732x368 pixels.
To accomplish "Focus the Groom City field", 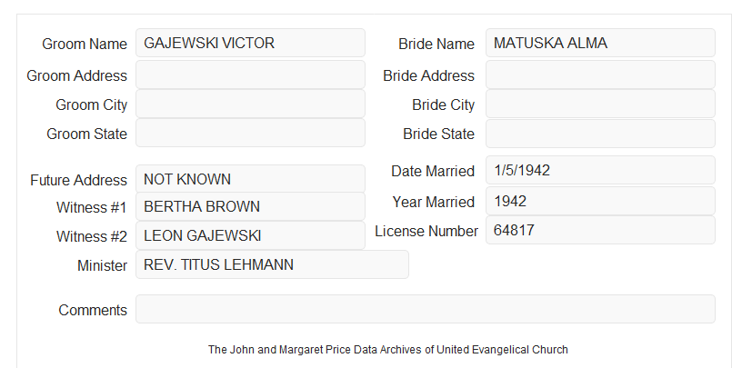I will 250,104.
